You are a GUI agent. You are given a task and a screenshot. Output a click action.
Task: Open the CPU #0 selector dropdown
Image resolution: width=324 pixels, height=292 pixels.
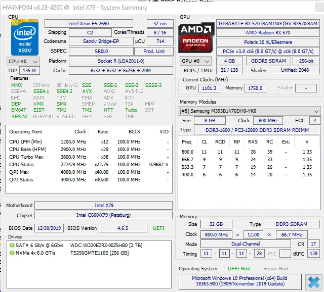point(23,62)
